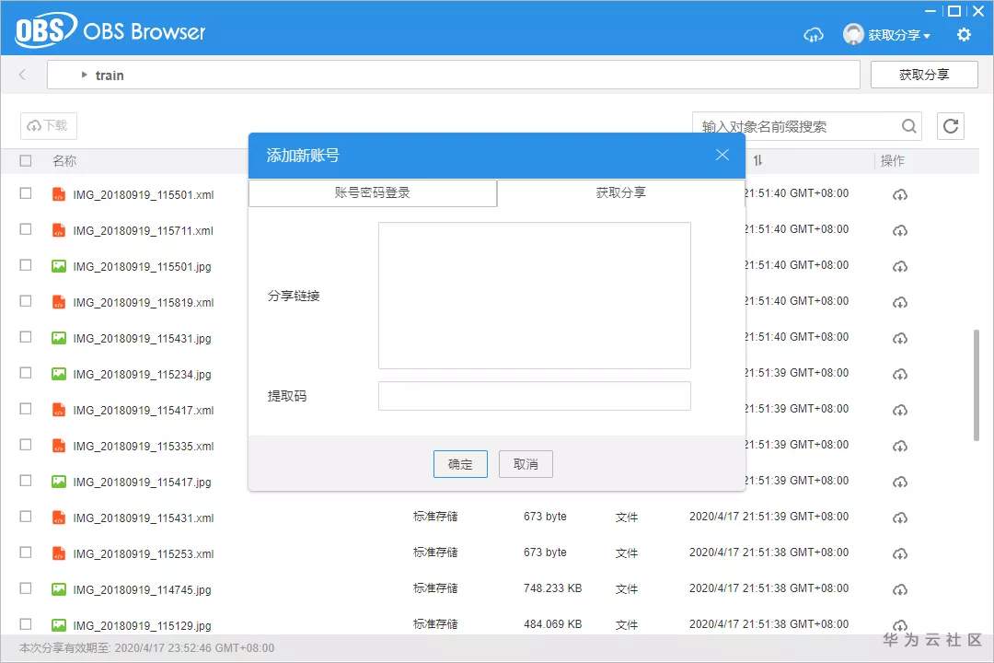Download IMG_20180919_115234.jpg via cloud icon
Image resolution: width=994 pixels, height=663 pixels.
click(900, 375)
